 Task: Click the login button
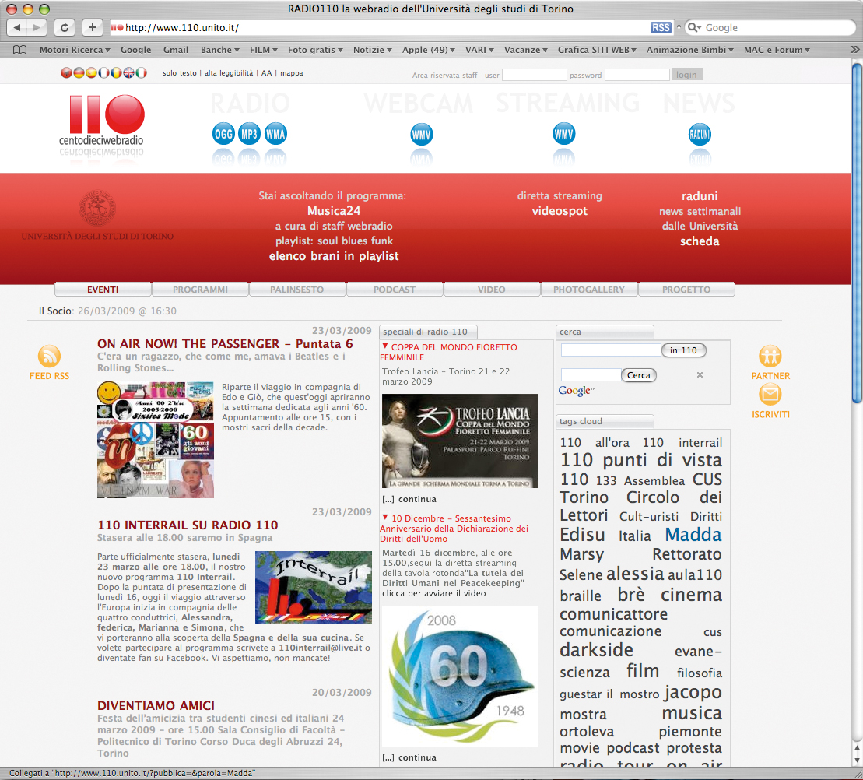(x=686, y=74)
